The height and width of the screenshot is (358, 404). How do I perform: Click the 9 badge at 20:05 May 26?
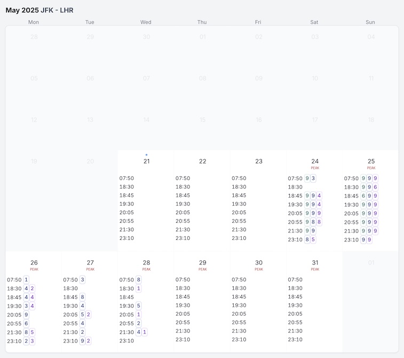coord(26,315)
